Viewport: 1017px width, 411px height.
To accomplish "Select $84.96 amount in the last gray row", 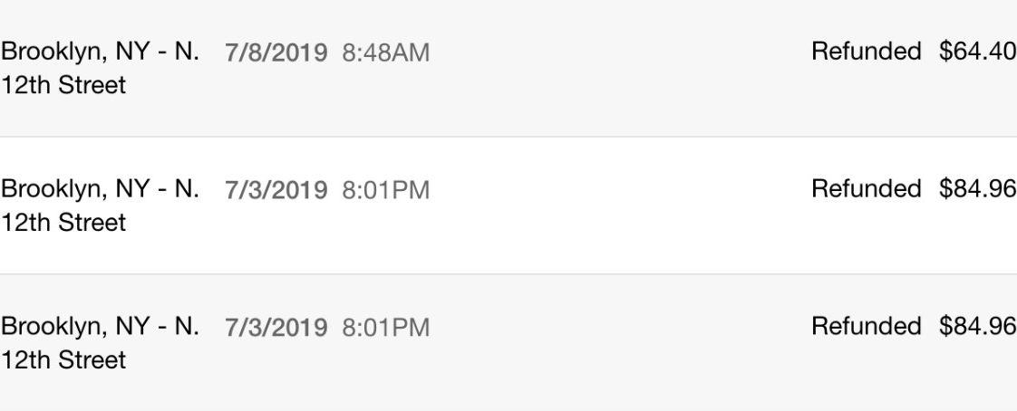I will (977, 325).
